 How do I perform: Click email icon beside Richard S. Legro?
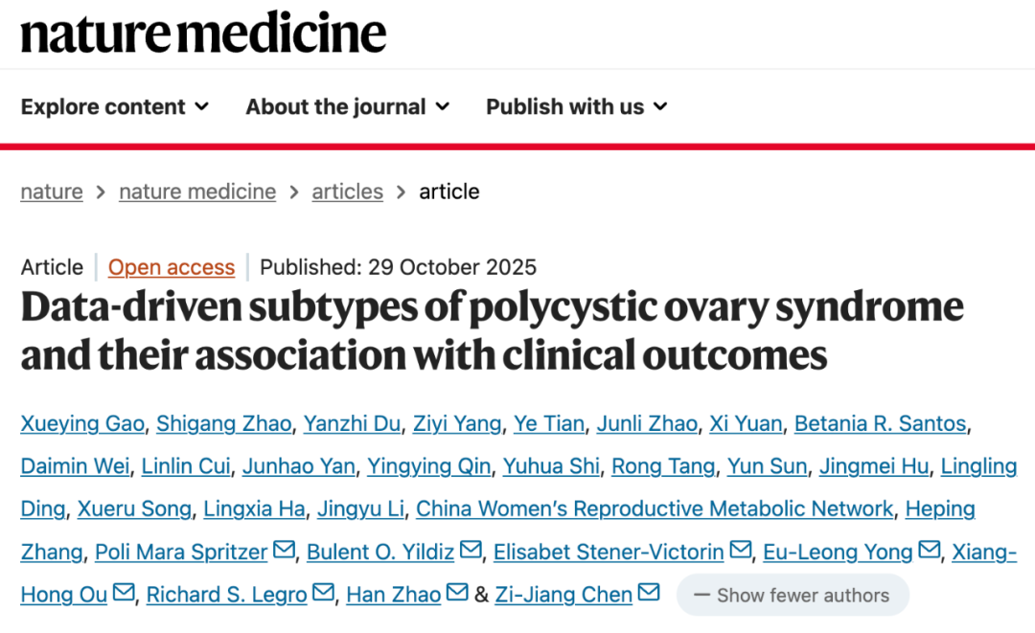tap(323, 594)
